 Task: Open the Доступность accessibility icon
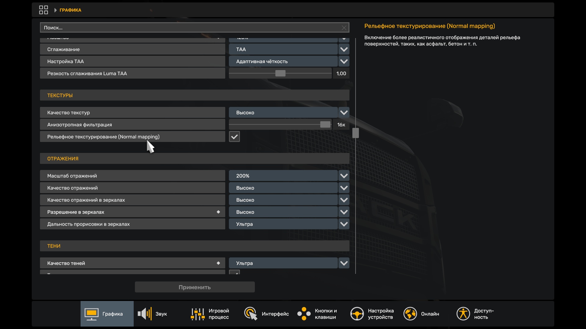(x=463, y=314)
